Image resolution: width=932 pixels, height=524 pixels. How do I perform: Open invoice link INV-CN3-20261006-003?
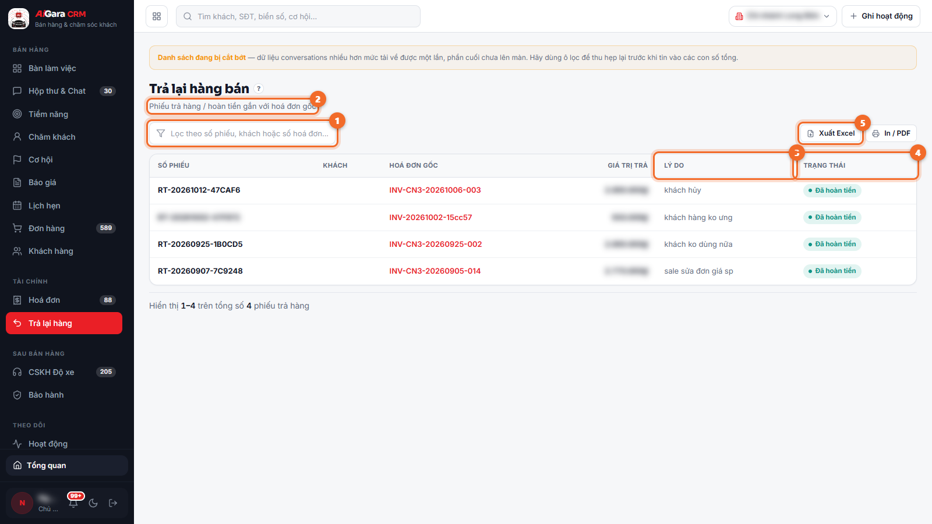click(x=435, y=190)
